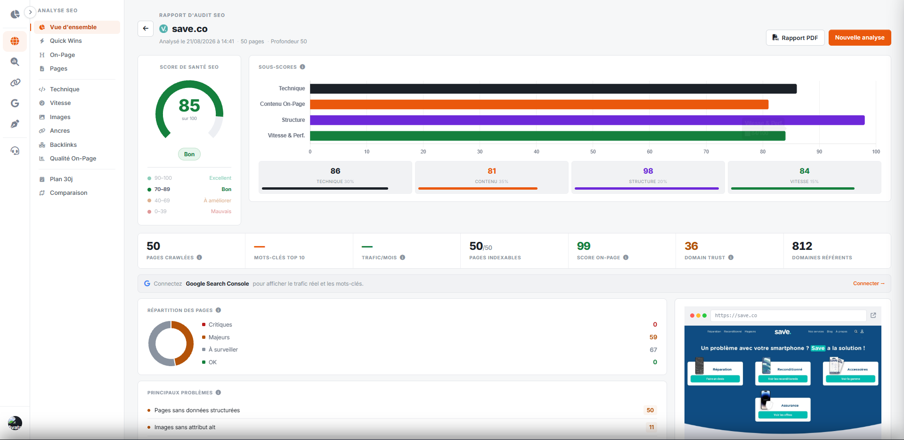Select Vue d'ensemble in the sidebar
Image resolution: width=904 pixels, height=440 pixels.
pos(77,27)
